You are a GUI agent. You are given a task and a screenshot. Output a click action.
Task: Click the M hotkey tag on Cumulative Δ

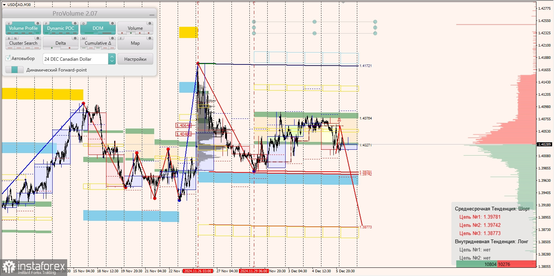(84, 38)
